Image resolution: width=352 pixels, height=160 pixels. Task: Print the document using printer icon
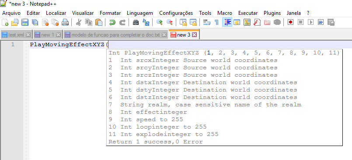click(x=65, y=22)
